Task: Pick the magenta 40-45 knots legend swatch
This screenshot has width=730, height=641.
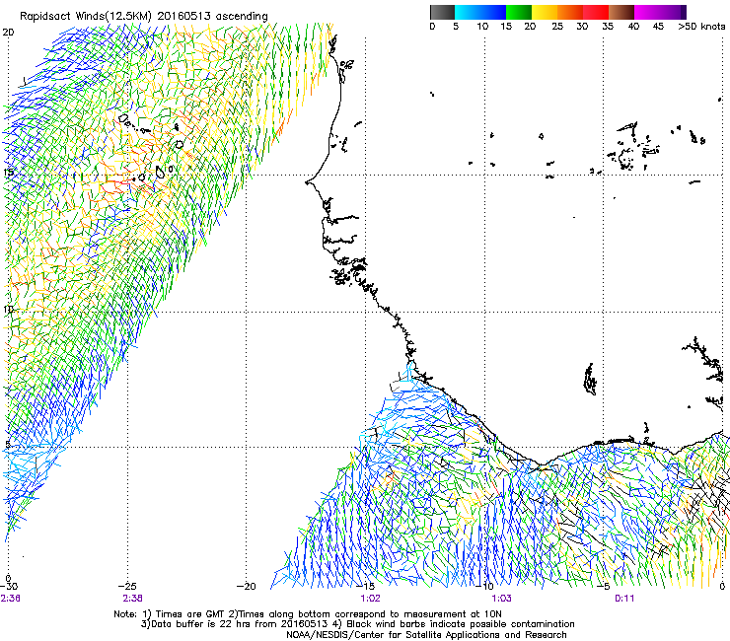Action: pos(647,12)
